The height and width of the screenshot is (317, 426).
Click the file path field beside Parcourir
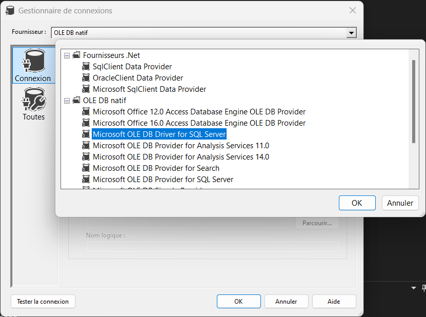coord(188,223)
